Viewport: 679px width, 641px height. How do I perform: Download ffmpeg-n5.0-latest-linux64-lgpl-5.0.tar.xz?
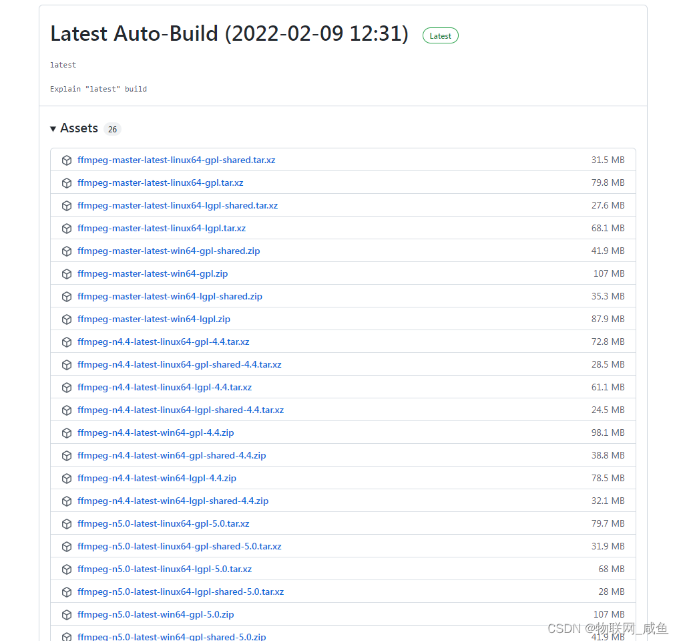pos(164,569)
